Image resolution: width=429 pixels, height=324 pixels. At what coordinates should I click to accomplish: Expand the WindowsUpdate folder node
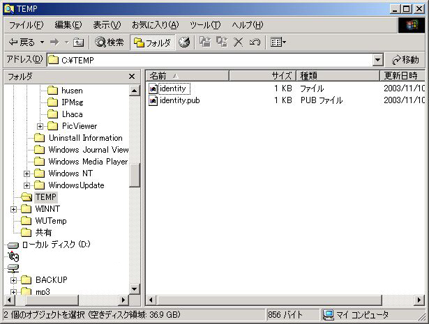tap(27, 185)
